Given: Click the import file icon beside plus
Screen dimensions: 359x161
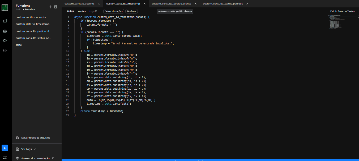Looking at the screenshot, I should click(x=56, y=7).
